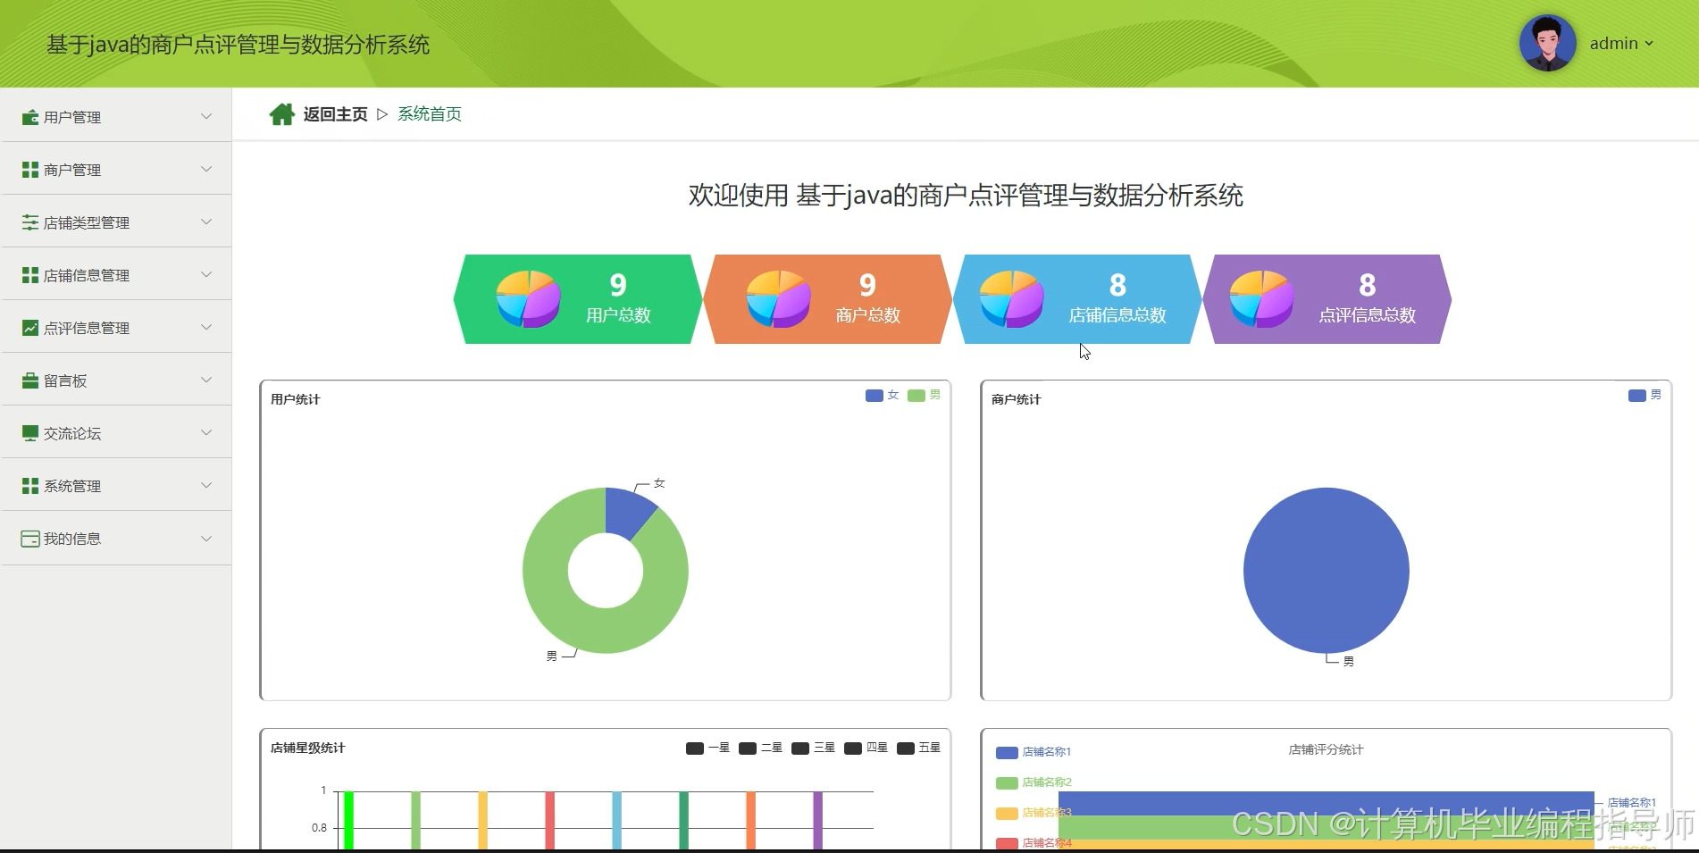Open the 商户管理 menu label
Viewport: 1699px width, 853px height.
(x=72, y=170)
